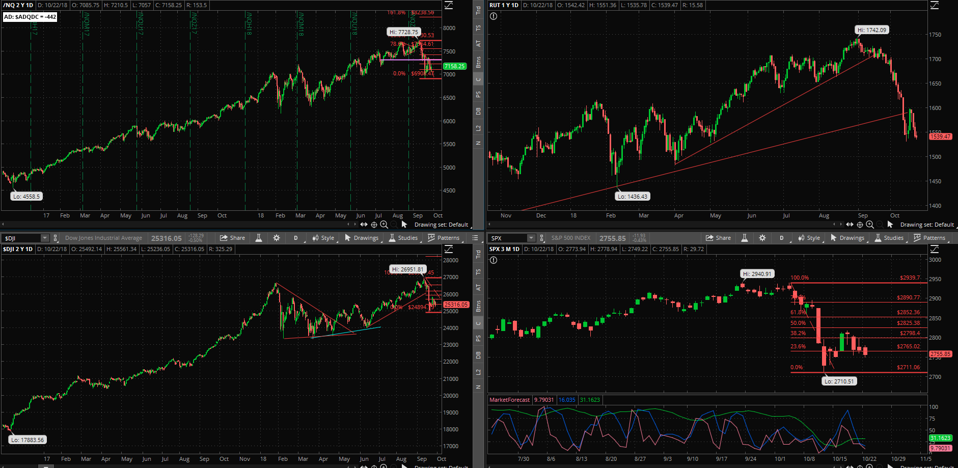The width and height of the screenshot is (958, 468).
Task: Click the link/clip icon next to $DJI symbol
Action: click(x=56, y=238)
